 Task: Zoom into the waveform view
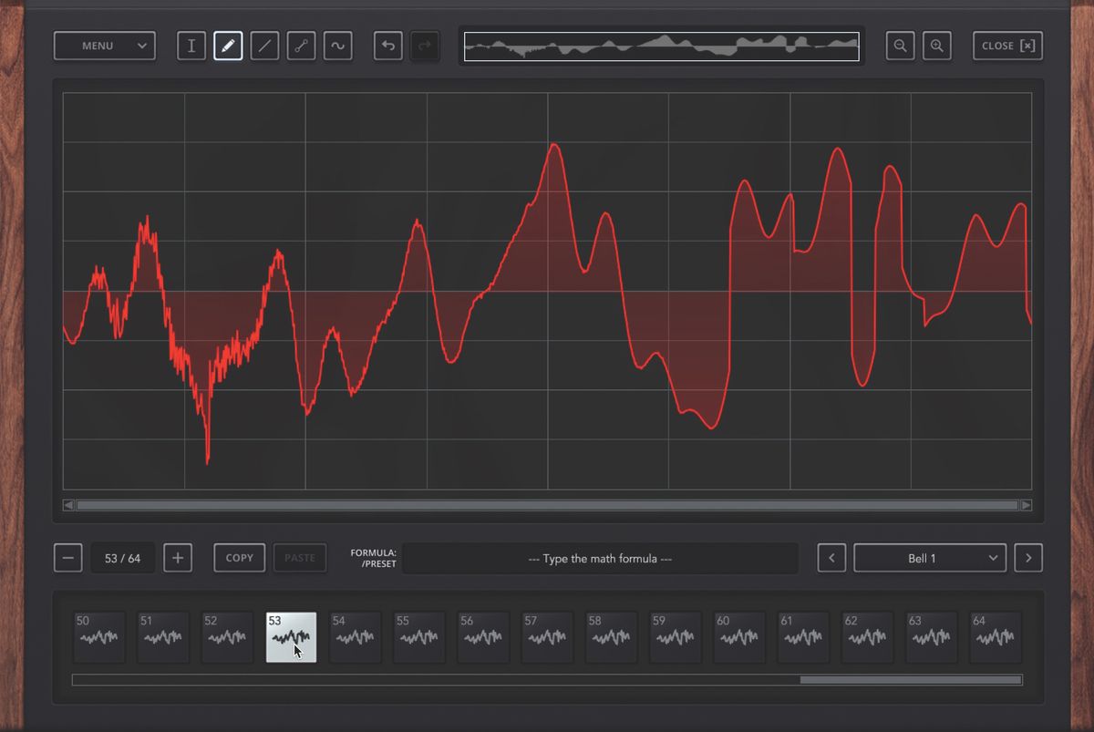coord(937,46)
